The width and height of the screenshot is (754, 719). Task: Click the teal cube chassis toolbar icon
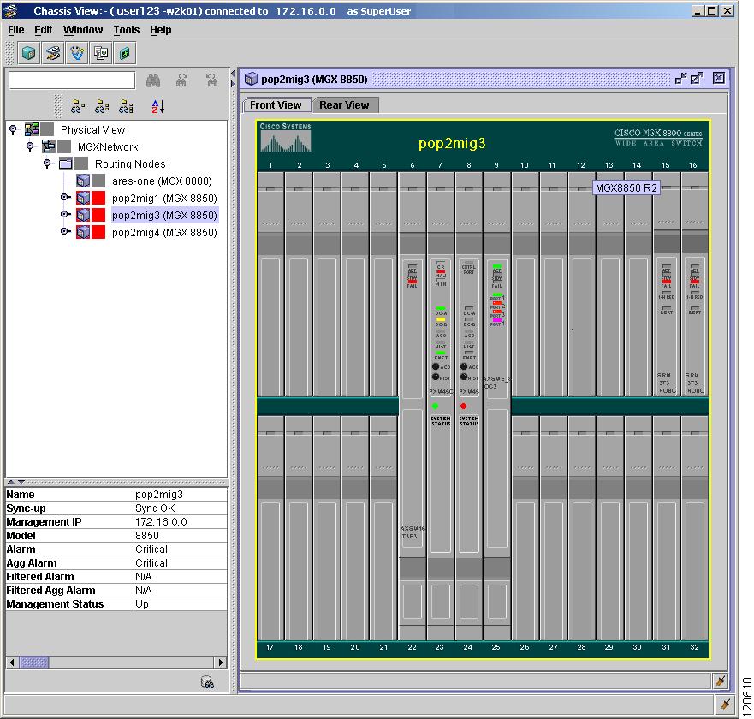29,53
